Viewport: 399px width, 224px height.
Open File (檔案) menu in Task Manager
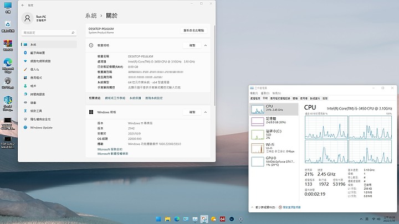[x=254, y=93]
